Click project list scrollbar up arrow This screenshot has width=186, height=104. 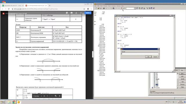tap(177, 73)
